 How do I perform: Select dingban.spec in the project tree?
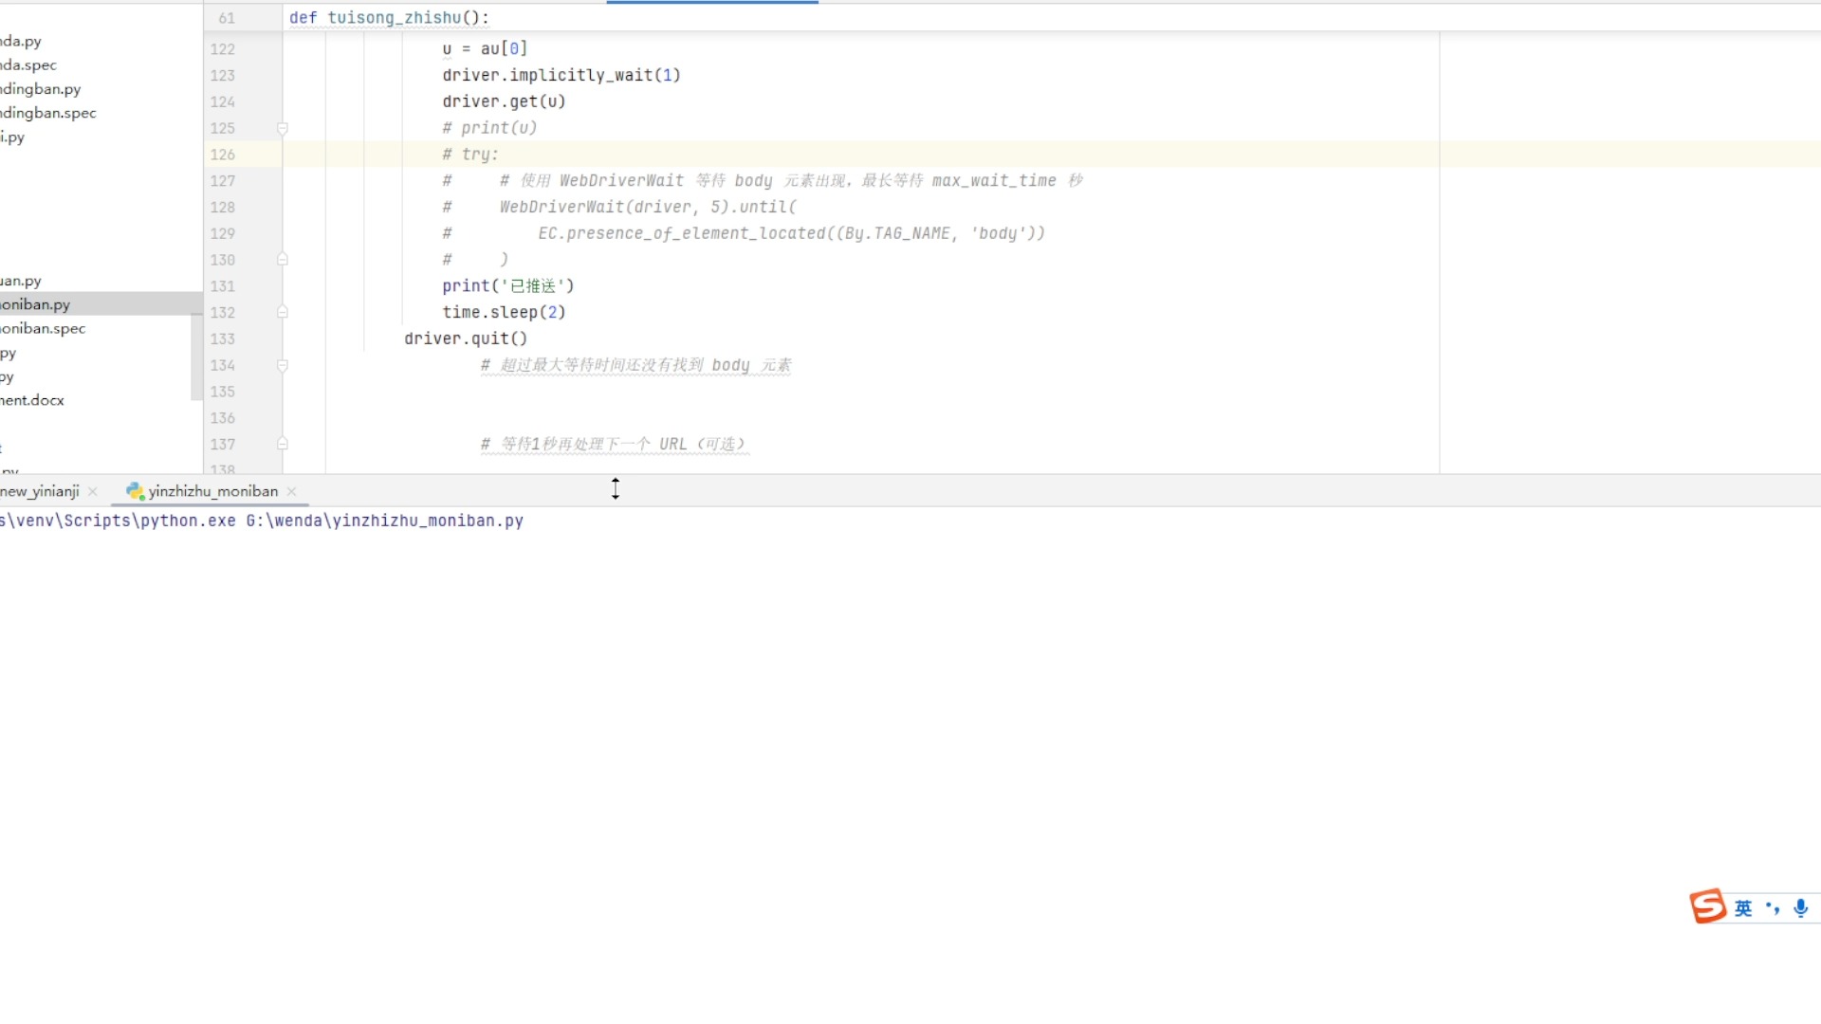click(48, 113)
